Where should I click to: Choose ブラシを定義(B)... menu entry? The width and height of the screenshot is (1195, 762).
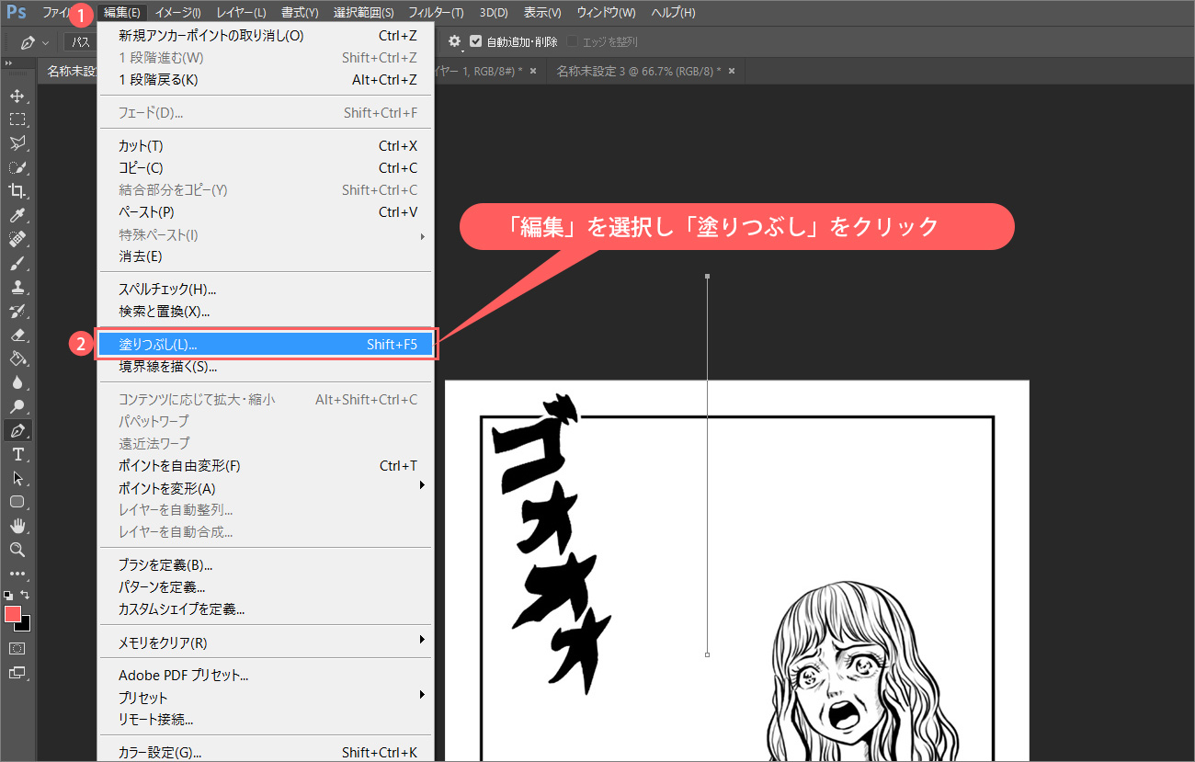[265, 565]
